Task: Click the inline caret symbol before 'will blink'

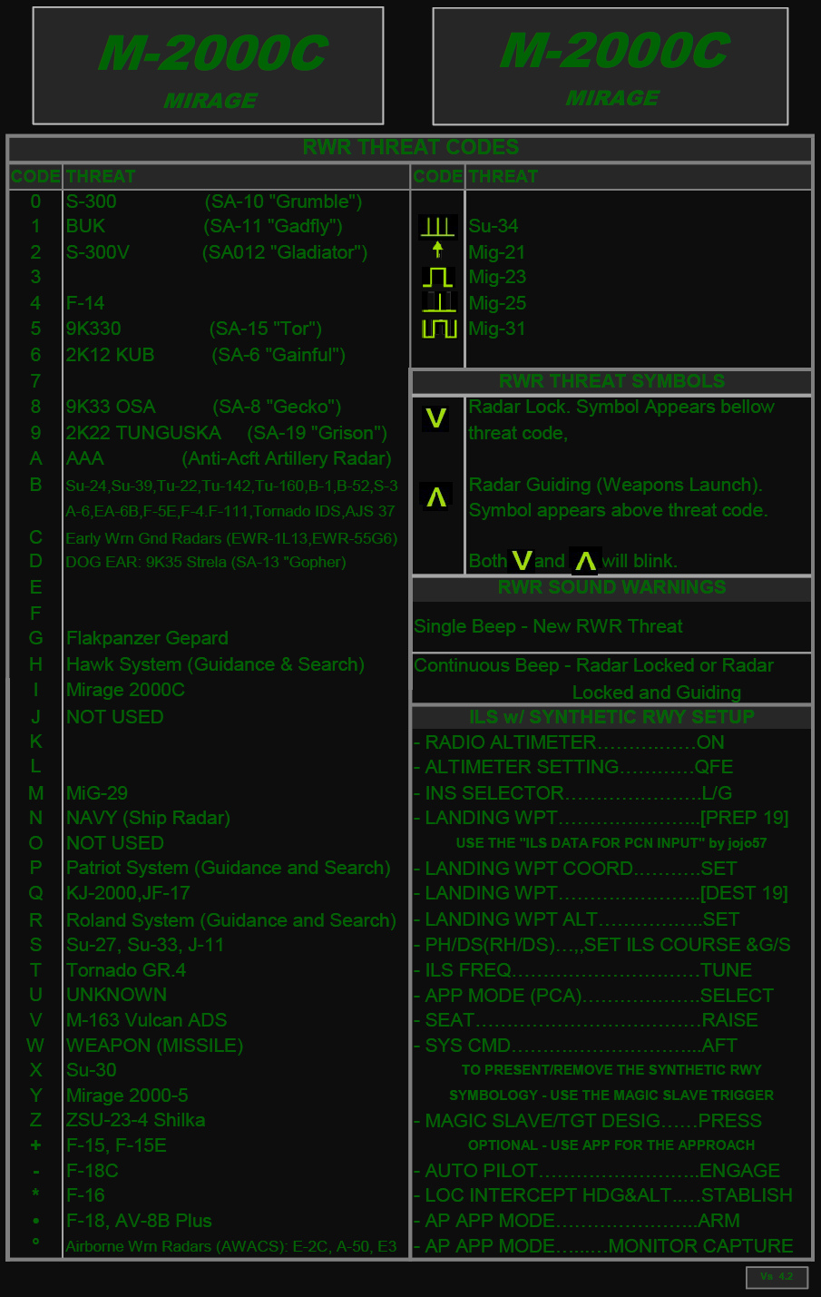Action: pyautogui.click(x=585, y=562)
